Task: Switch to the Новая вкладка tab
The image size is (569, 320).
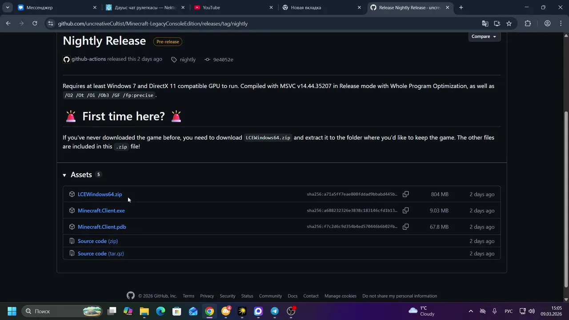Action: (x=322, y=8)
